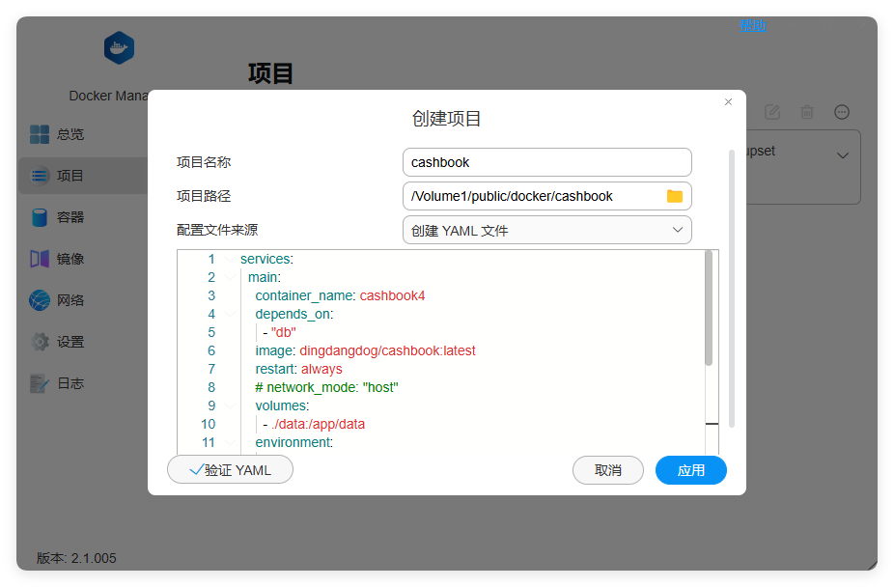This screenshot has height=587, width=894.
Task: Click the 网络 (Network) sidebar icon
Action: click(62, 300)
